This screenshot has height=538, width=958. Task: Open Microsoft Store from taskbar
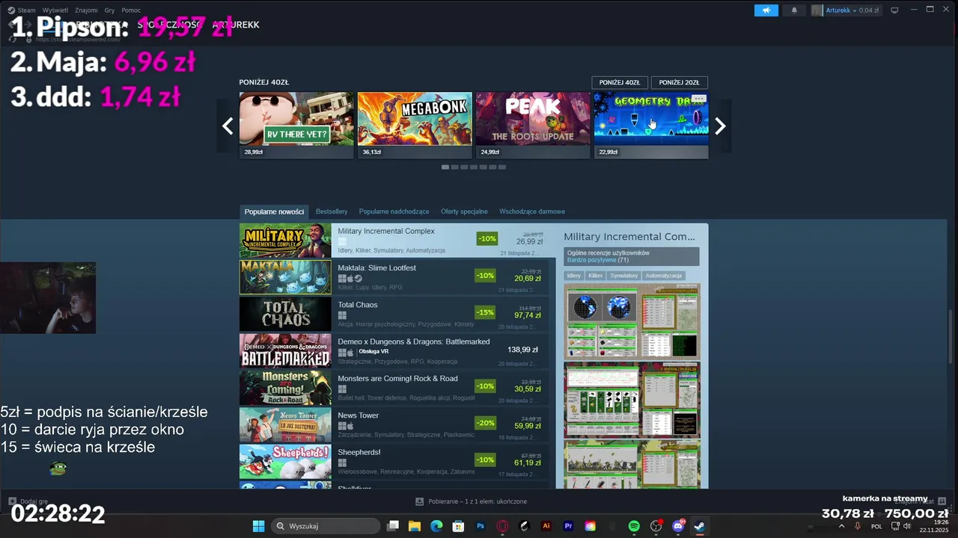tap(458, 526)
